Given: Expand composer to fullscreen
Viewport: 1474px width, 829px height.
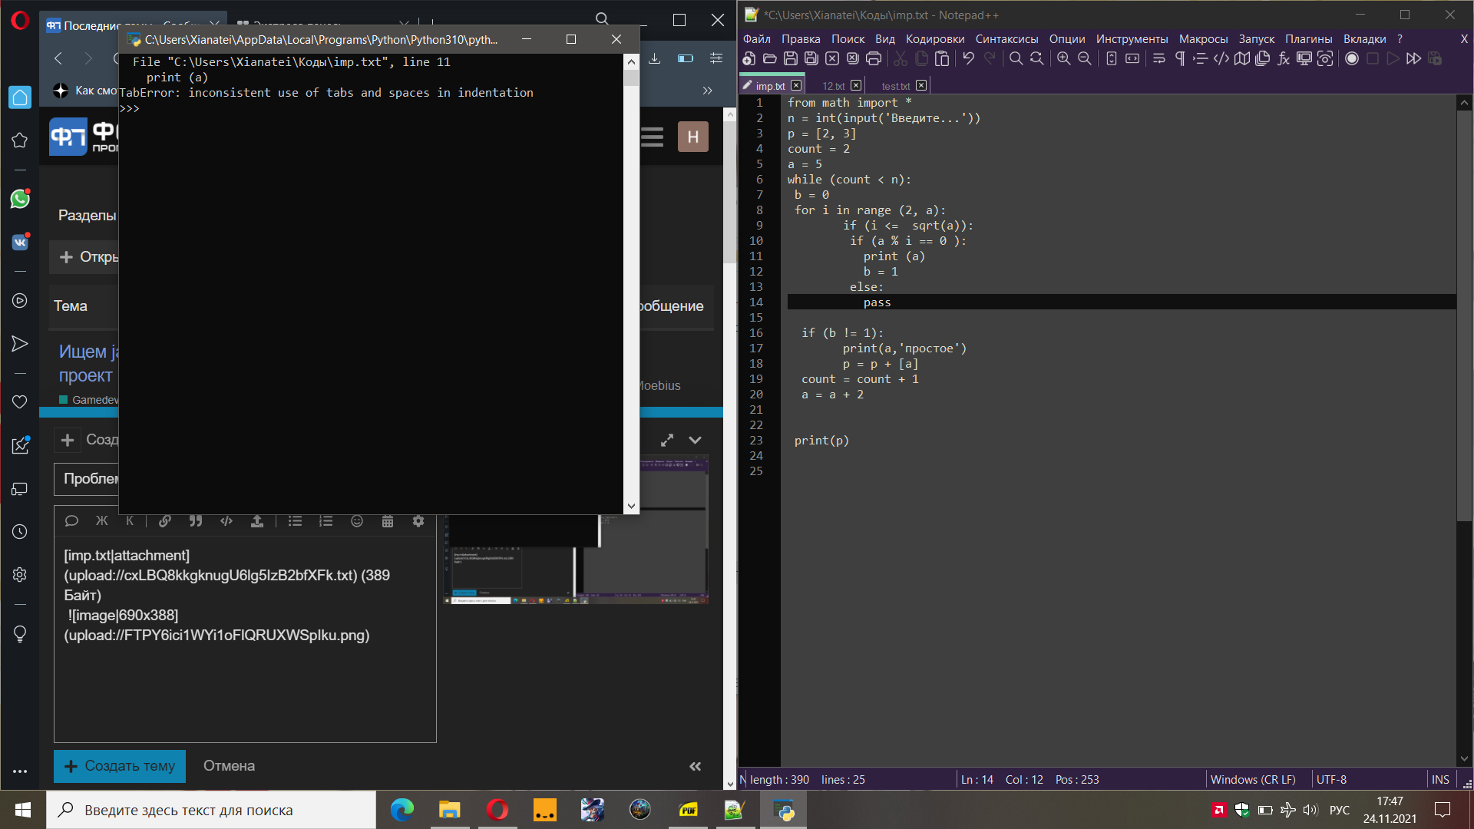Looking at the screenshot, I should pyautogui.click(x=667, y=440).
